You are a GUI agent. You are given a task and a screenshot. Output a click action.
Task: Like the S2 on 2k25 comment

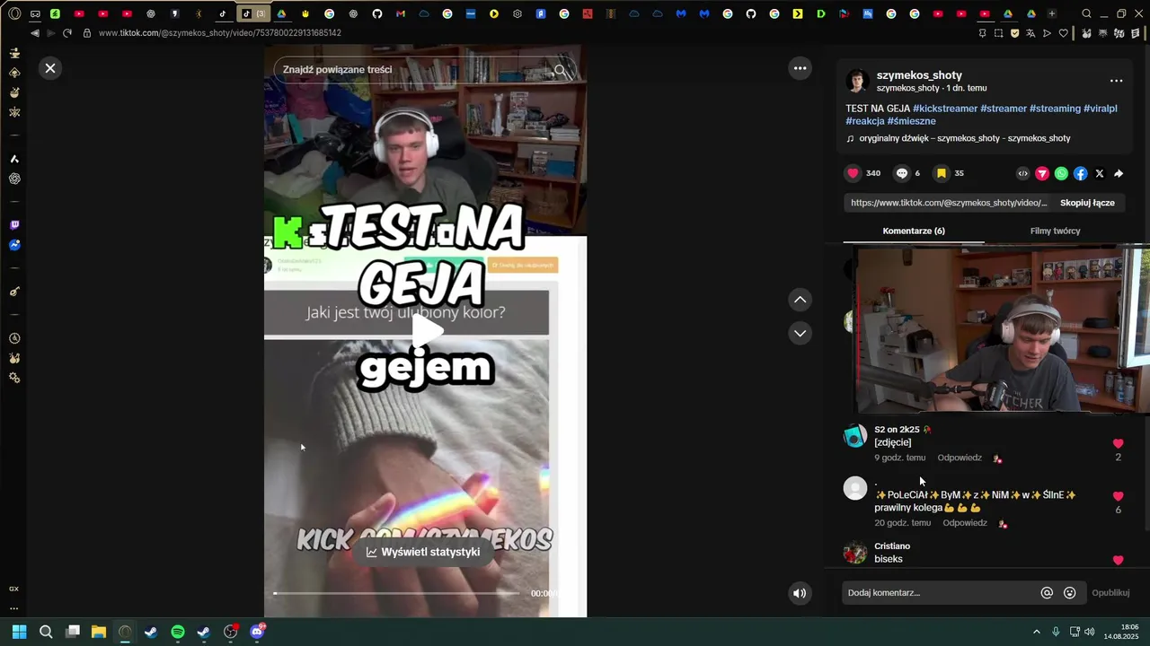coord(1118,443)
